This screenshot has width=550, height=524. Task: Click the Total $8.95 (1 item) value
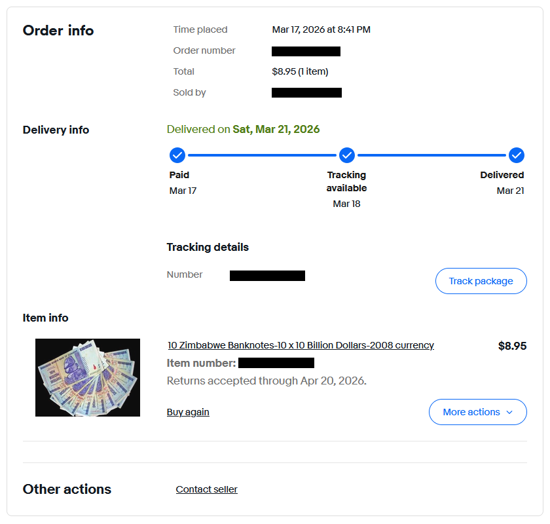coord(300,71)
